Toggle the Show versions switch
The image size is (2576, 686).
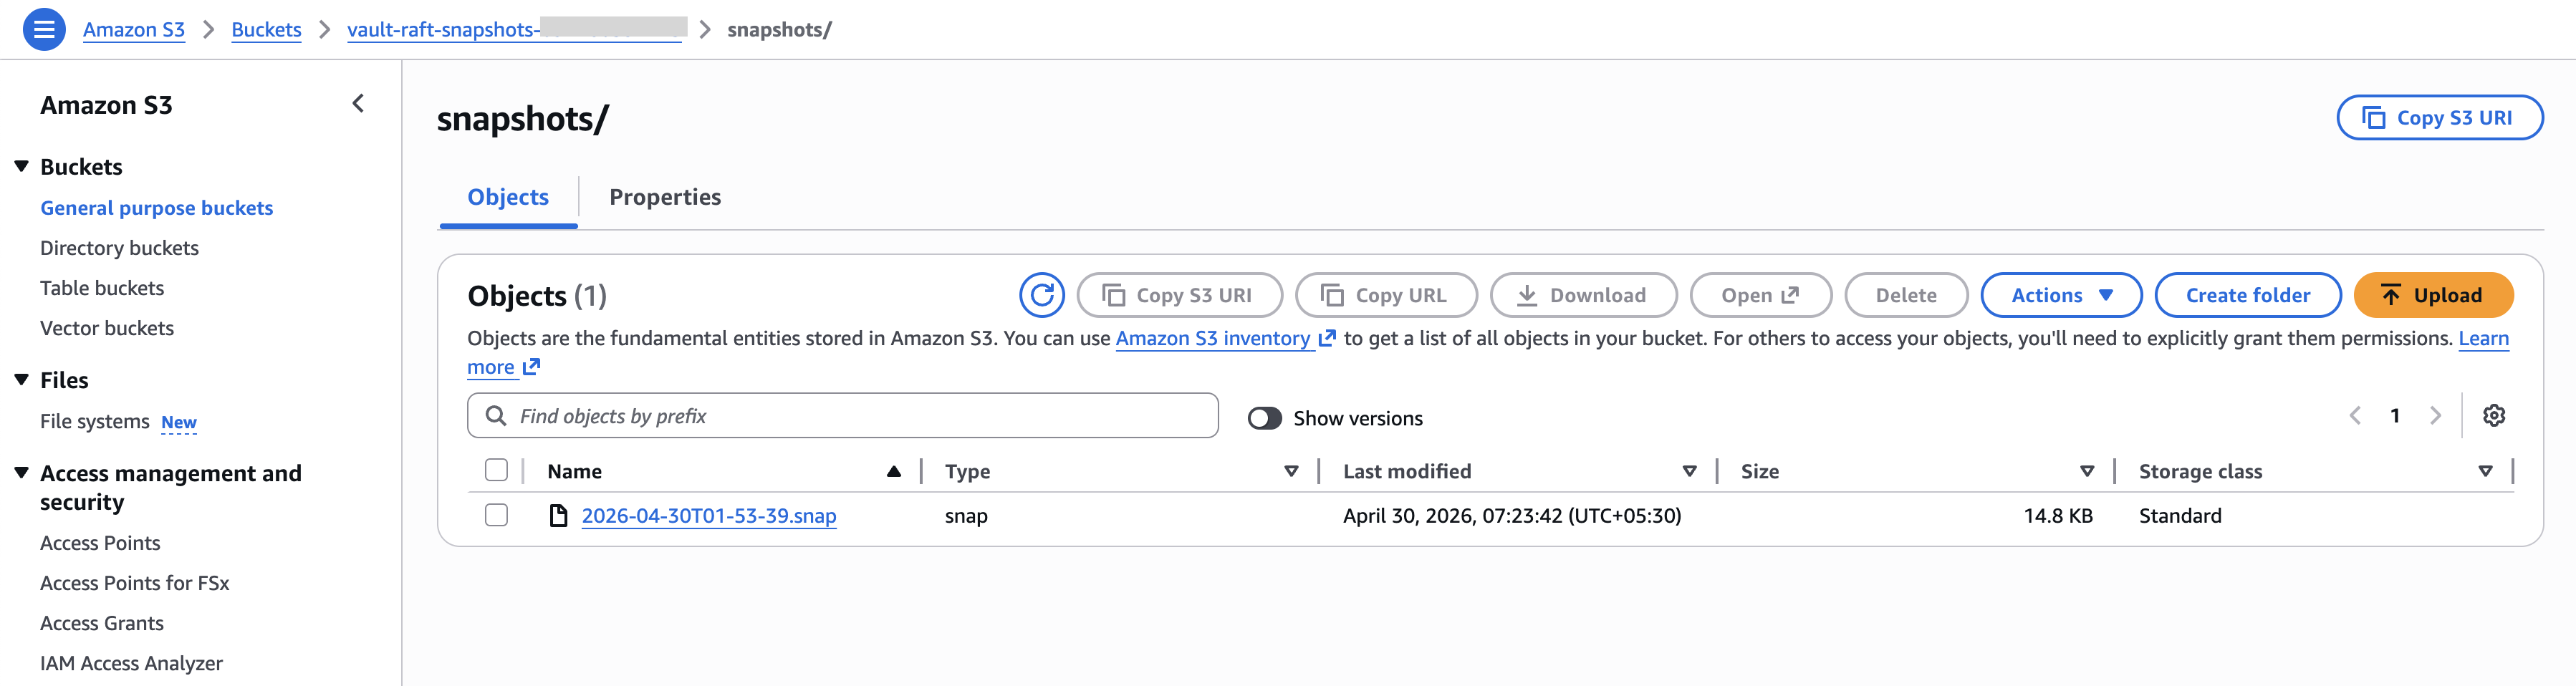1264,418
